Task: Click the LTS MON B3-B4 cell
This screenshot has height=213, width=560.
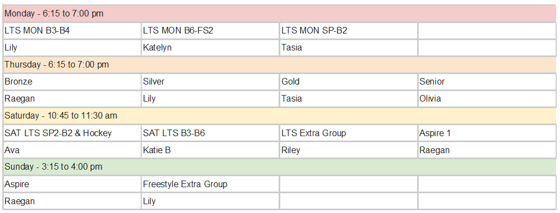Action: click(x=72, y=31)
